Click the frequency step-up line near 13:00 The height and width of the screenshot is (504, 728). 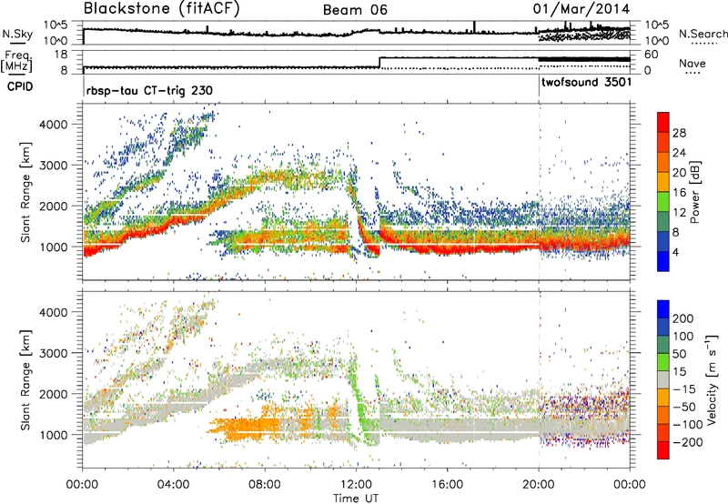[x=379, y=62]
